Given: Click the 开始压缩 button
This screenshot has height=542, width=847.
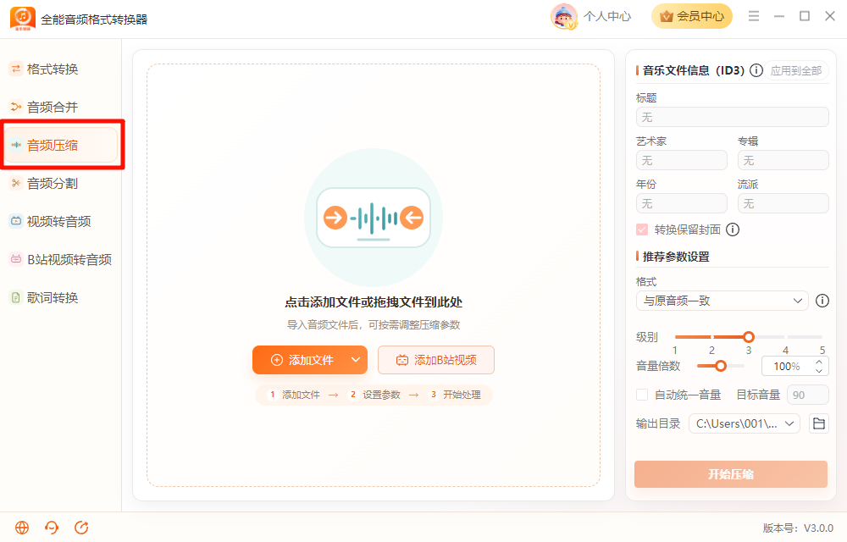Looking at the screenshot, I should coord(731,474).
